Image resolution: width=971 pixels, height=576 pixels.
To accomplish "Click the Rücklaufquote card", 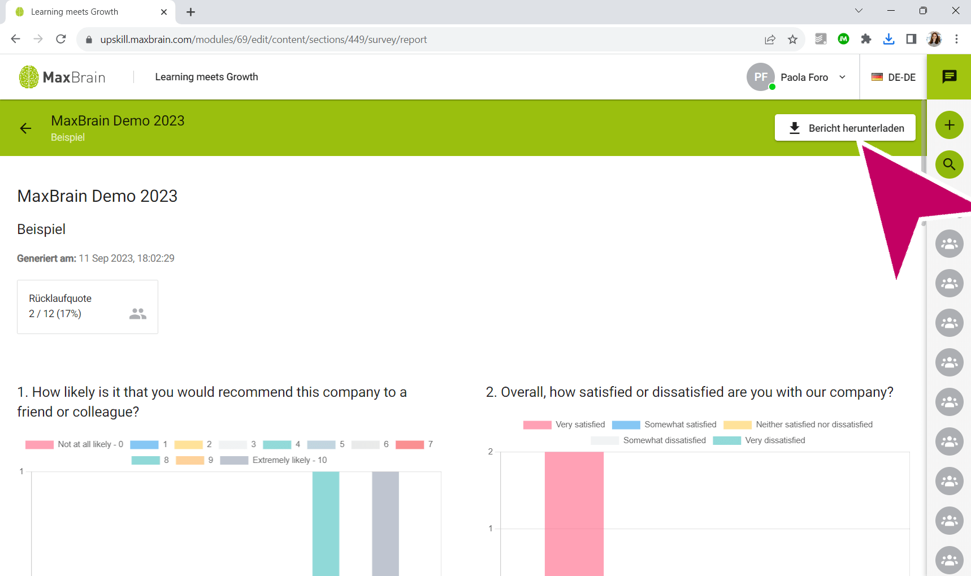I will [x=88, y=307].
